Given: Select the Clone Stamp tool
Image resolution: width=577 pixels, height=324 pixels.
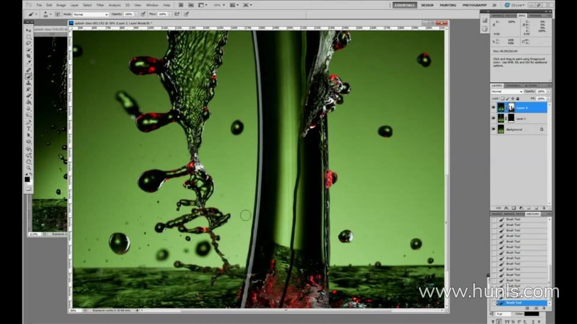Looking at the screenshot, I should coord(29,83).
